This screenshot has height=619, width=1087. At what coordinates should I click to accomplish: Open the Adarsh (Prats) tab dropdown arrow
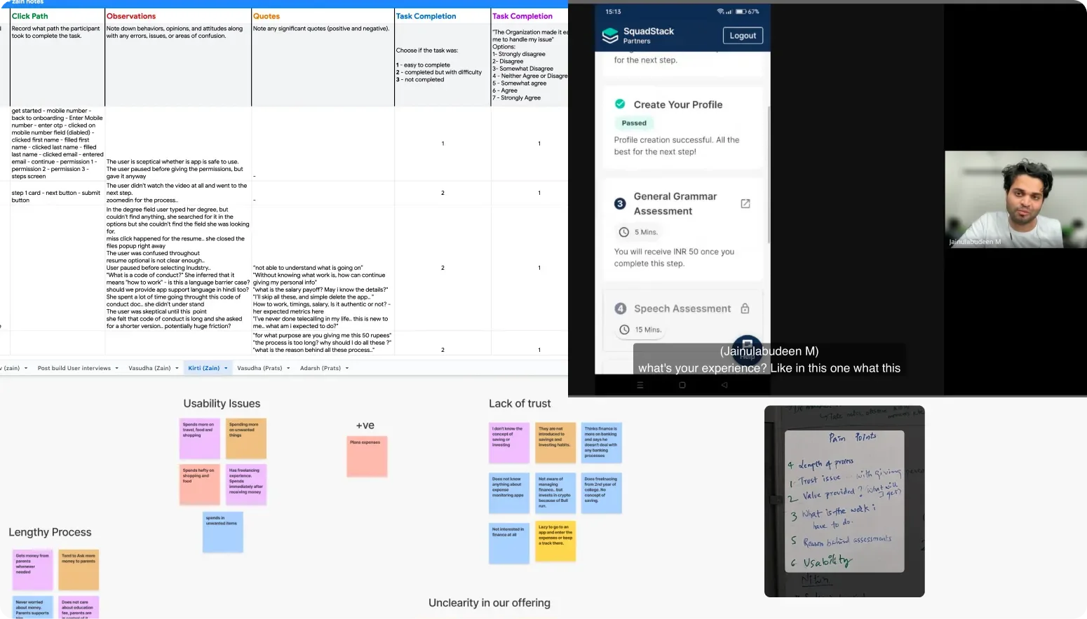pos(347,368)
